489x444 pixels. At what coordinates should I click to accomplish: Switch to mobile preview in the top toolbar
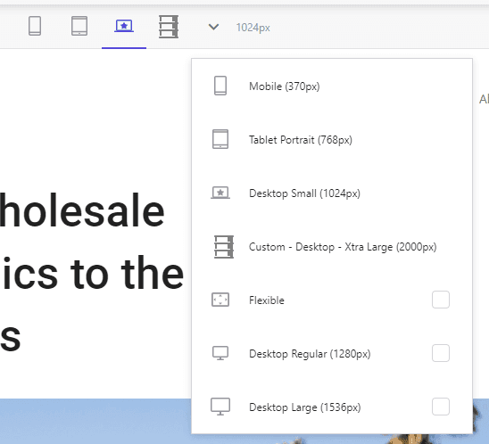[x=35, y=26]
